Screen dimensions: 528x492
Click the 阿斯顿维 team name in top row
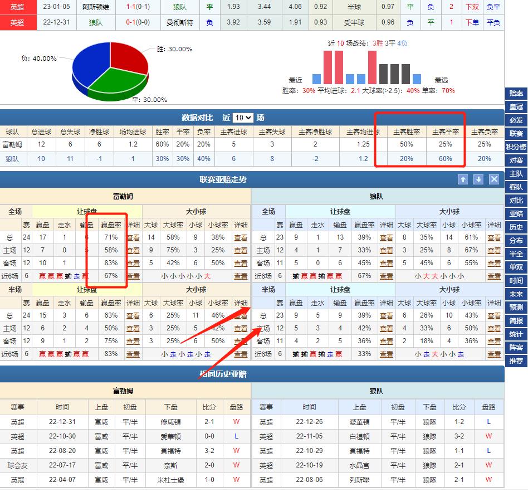pos(96,7)
